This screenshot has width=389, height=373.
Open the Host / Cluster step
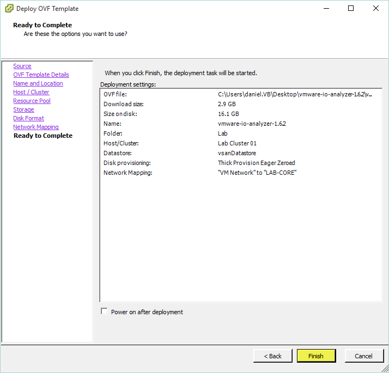[31, 92]
